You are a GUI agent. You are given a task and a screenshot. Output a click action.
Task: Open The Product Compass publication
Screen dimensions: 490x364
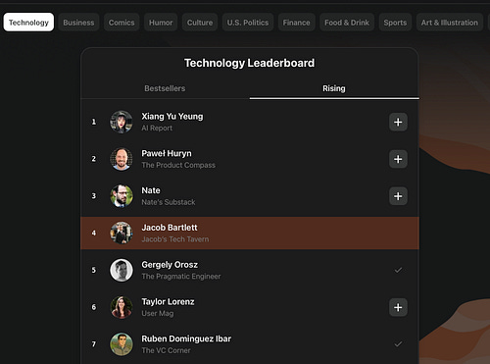click(178, 165)
